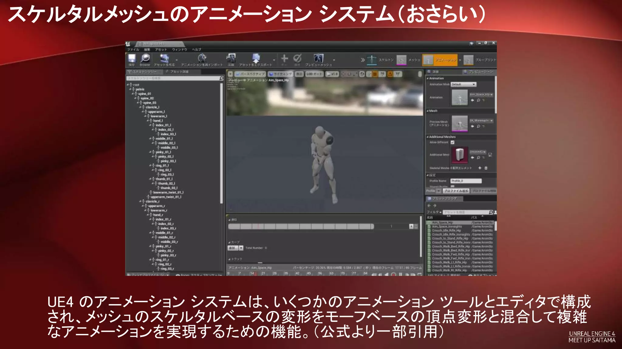
Task: Navigate back in the asset browser
Action: click(429, 205)
